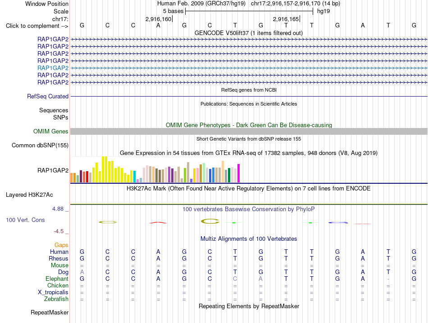Click the 2,916,165 position marker
The height and width of the screenshot is (323, 428).
[x=286, y=19]
